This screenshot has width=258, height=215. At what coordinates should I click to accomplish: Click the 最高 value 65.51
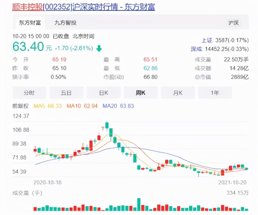150,59
